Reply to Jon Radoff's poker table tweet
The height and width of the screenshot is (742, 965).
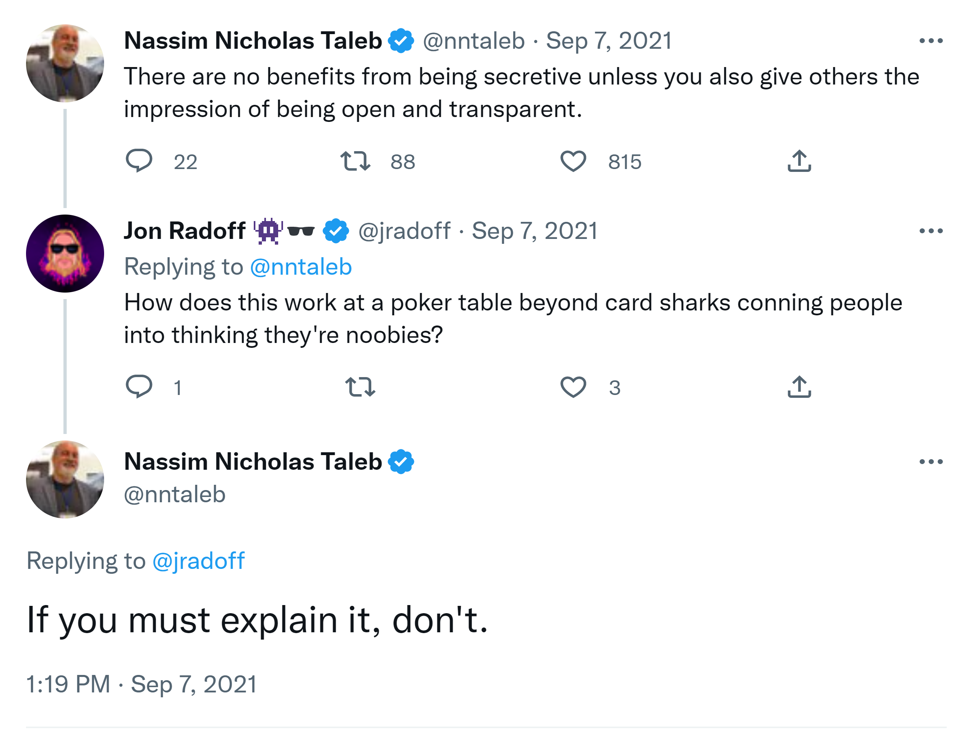coord(139,387)
